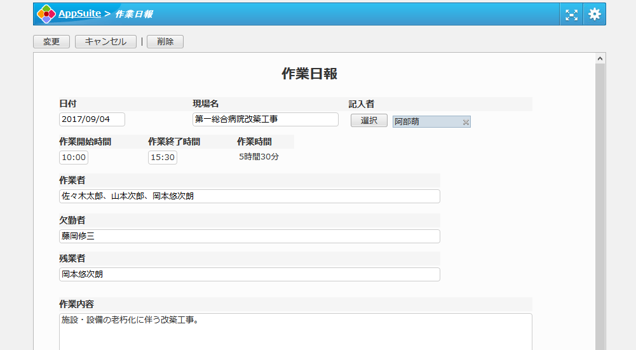Remove 阿部萌 with the x icon
This screenshot has height=350, width=636.
465,122
